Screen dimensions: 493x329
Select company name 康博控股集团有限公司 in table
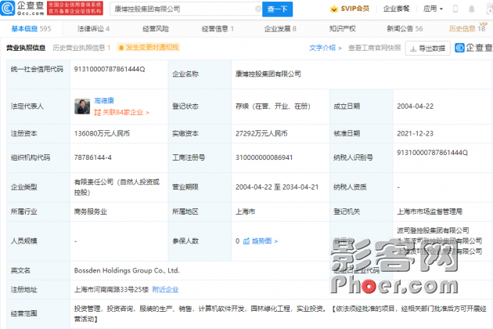pyautogui.click(x=268, y=74)
